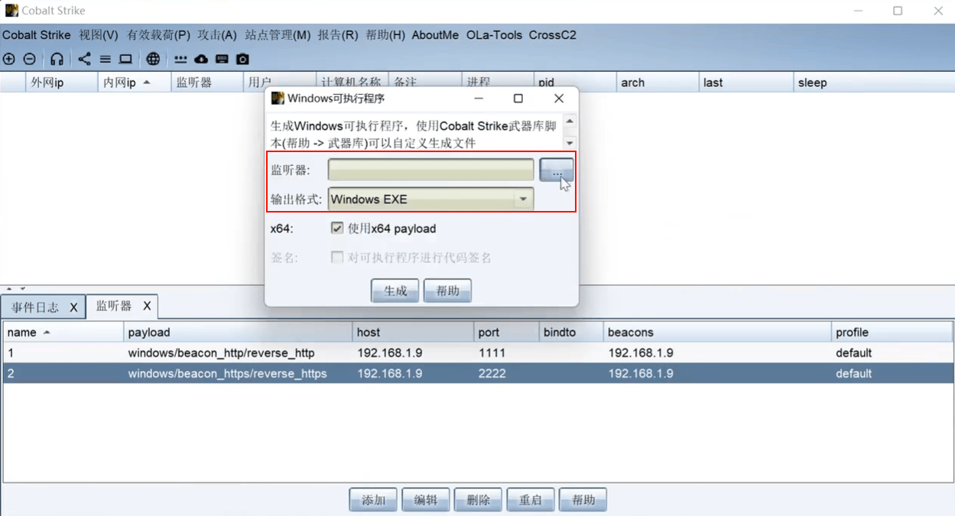Toggle the 使用x64 payload checkbox

point(336,228)
